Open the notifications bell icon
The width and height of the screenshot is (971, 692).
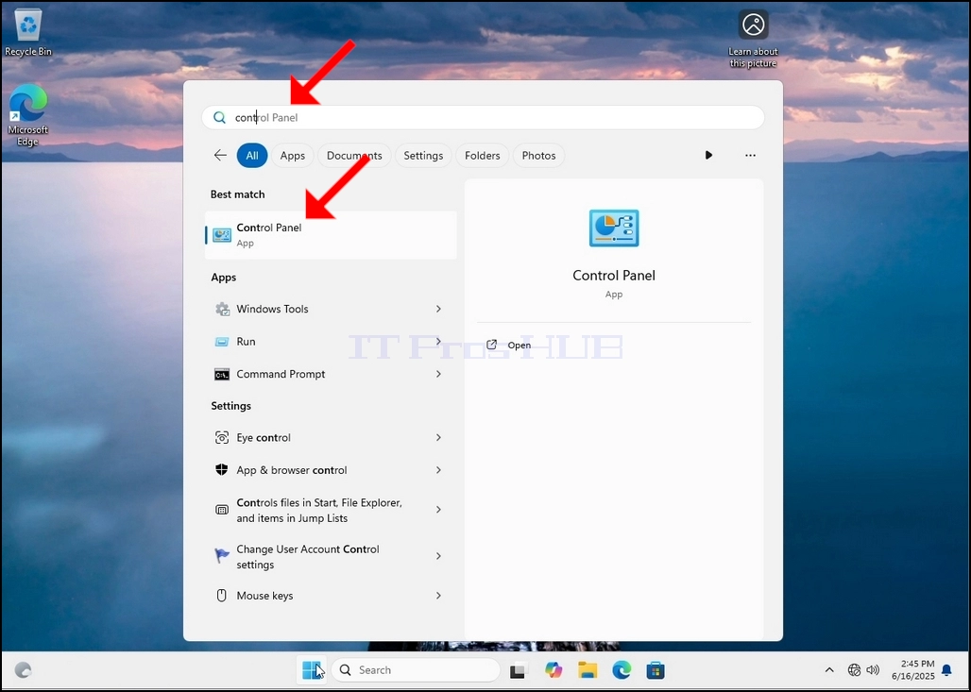(946, 669)
